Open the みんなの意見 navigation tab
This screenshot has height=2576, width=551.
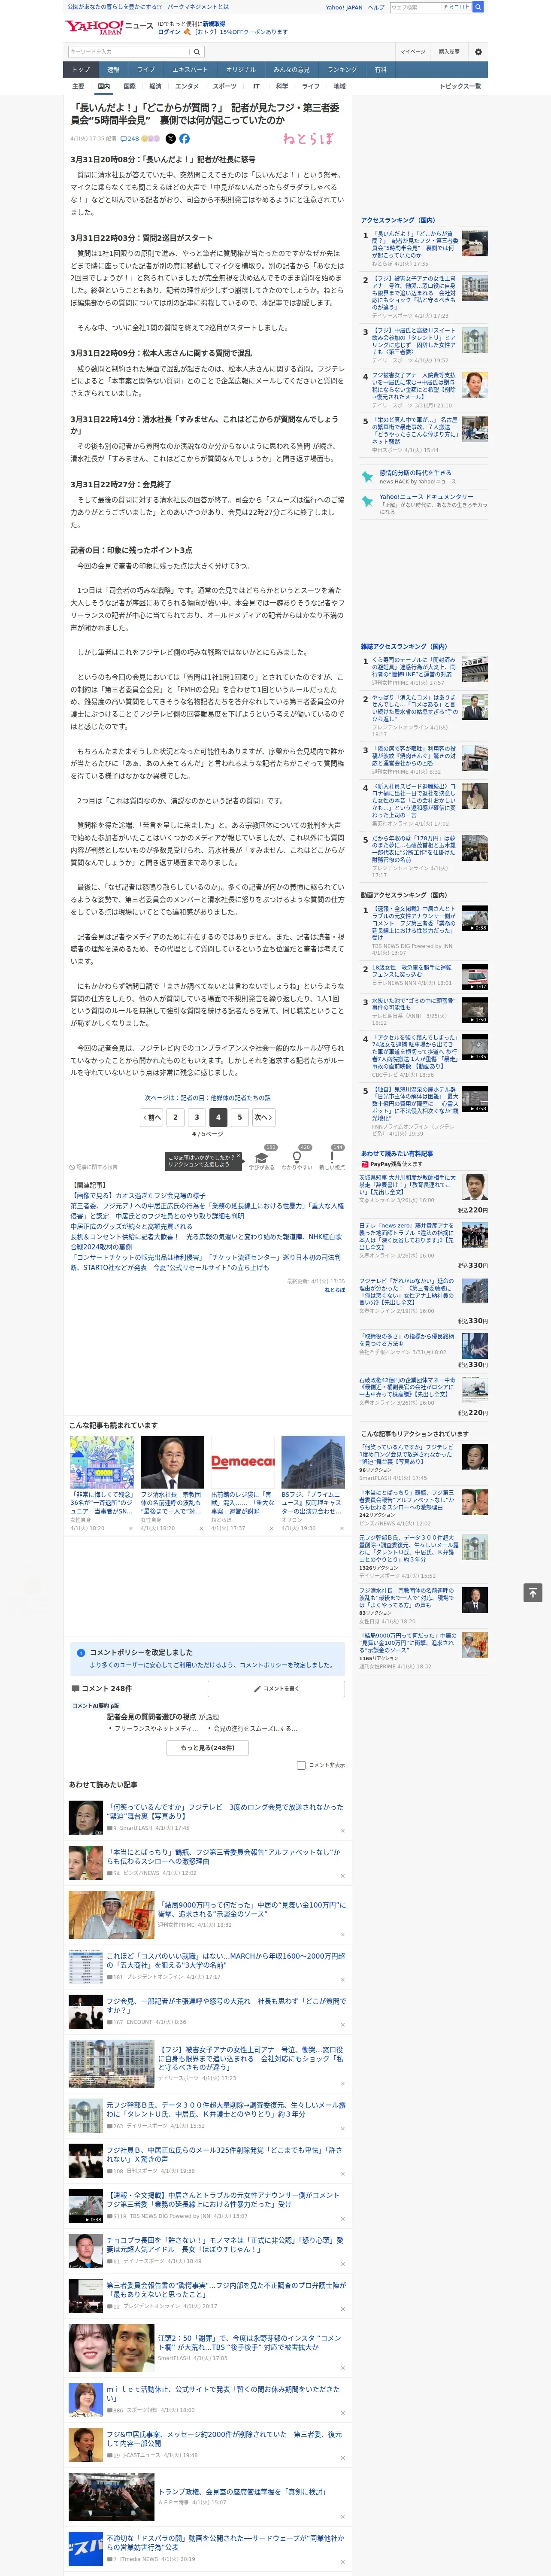pyautogui.click(x=292, y=70)
